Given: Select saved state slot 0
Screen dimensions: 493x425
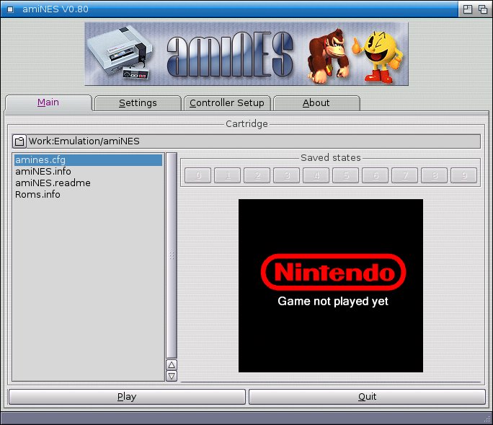Looking at the screenshot, I should tap(198, 175).
